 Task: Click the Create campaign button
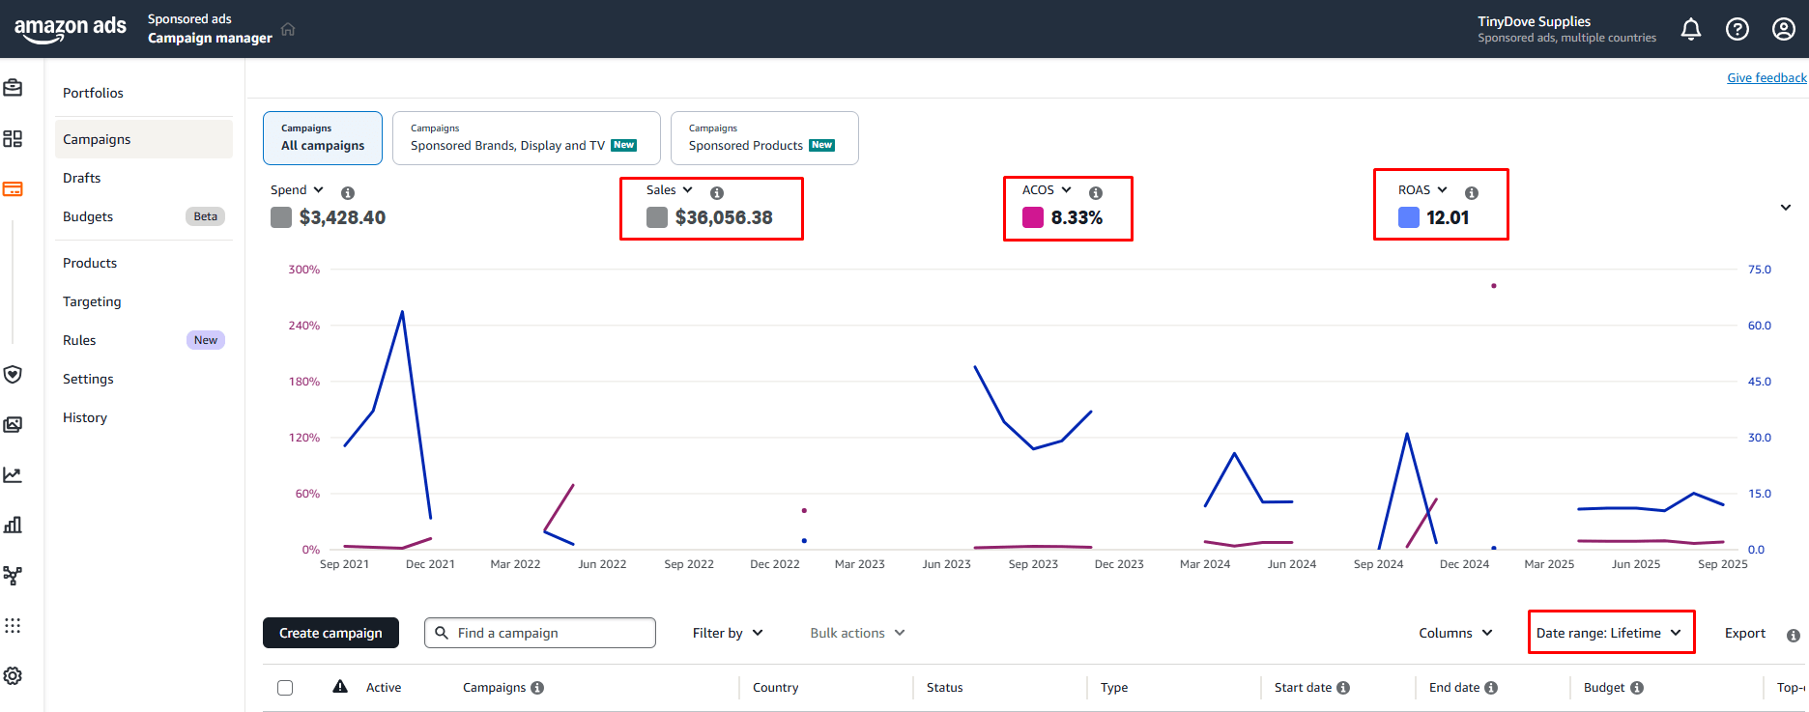pyautogui.click(x=330, y=633)
